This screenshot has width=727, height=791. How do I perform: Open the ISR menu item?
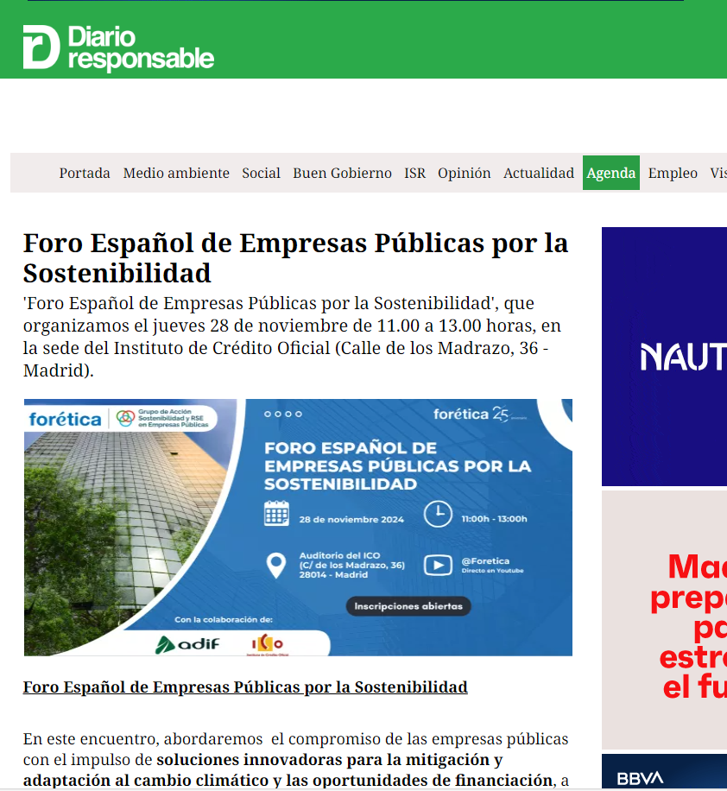414,173
